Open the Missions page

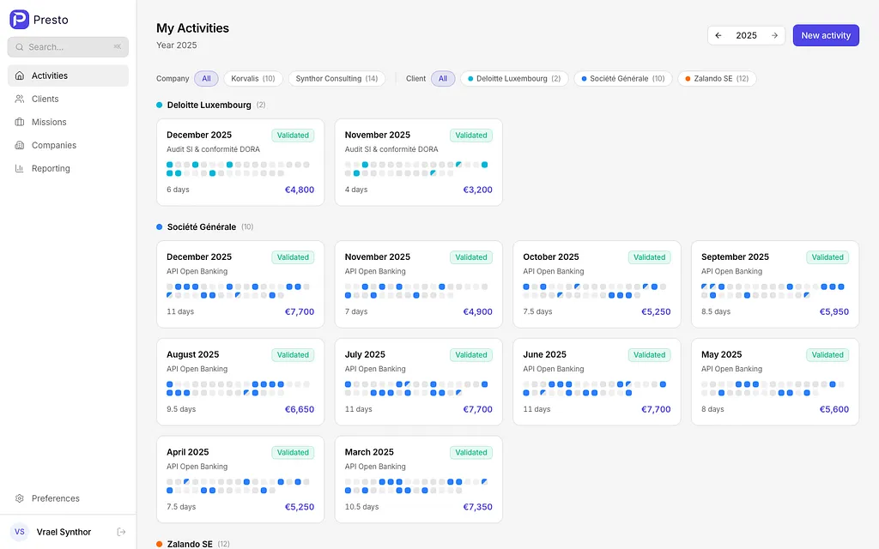pos(68,122)
